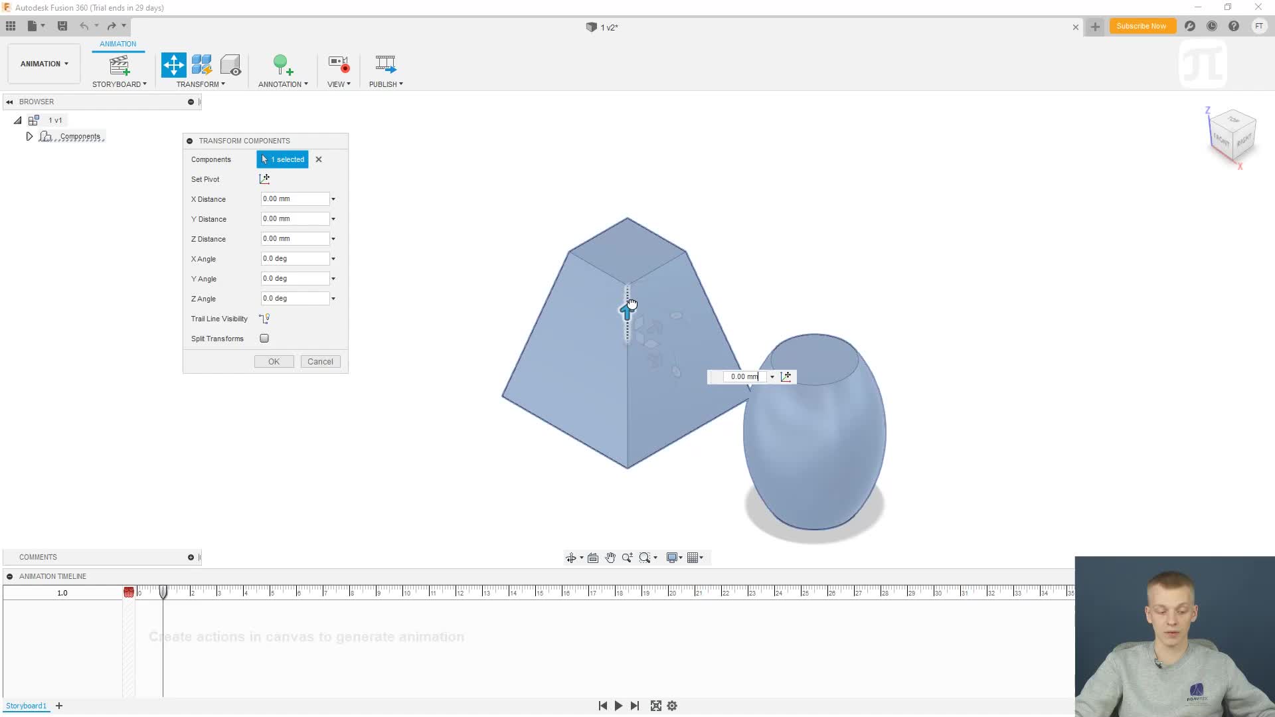Click the Redo arrow
This screenshot has height=717, width=1275.
(x=112, y=26)
